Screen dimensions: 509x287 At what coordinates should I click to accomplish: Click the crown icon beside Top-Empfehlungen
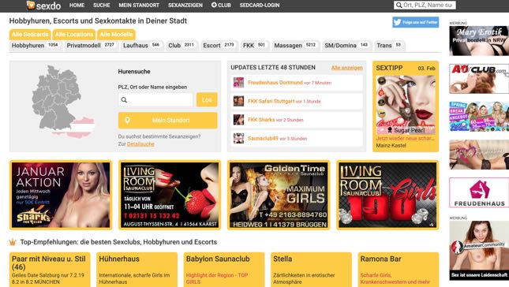tap(13, 242)
